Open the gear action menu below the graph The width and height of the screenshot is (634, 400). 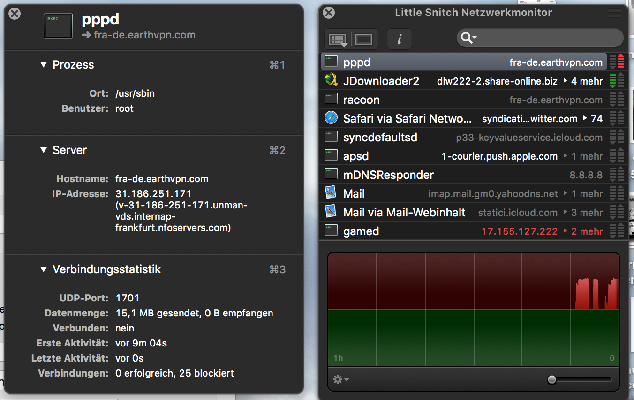pos(340,379)
